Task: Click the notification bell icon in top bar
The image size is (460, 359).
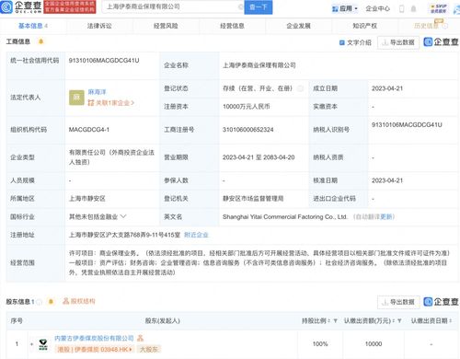Action: [413, 8]
